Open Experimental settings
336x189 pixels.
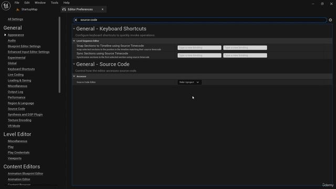[16, 58]
